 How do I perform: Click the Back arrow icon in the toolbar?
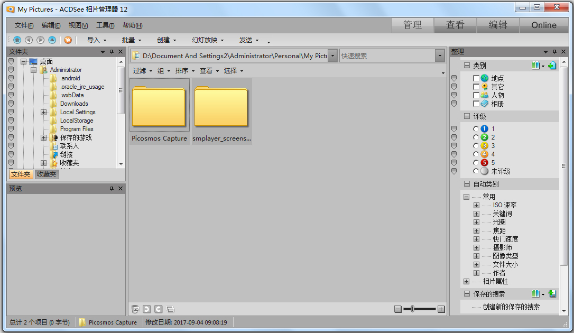29,40
